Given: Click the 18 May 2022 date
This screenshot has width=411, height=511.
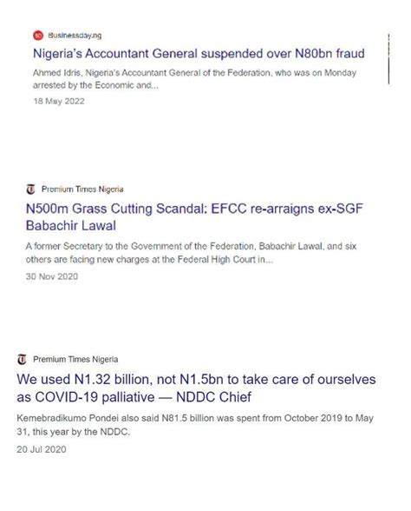Looking at the screenshot, I should point(59,101).
